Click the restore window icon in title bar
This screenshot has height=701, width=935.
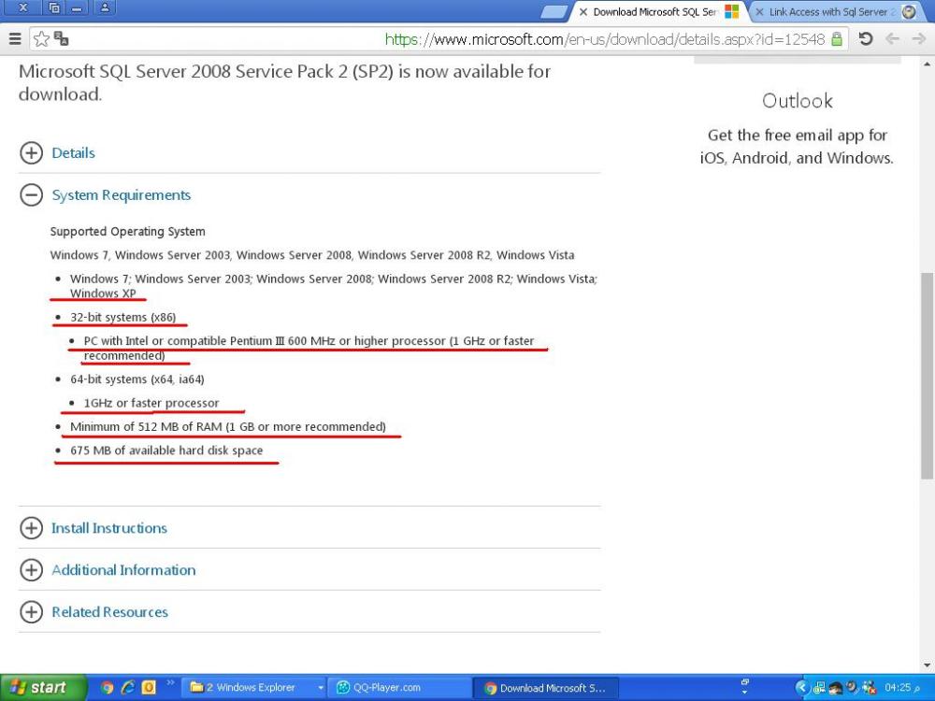pos(55,7)
